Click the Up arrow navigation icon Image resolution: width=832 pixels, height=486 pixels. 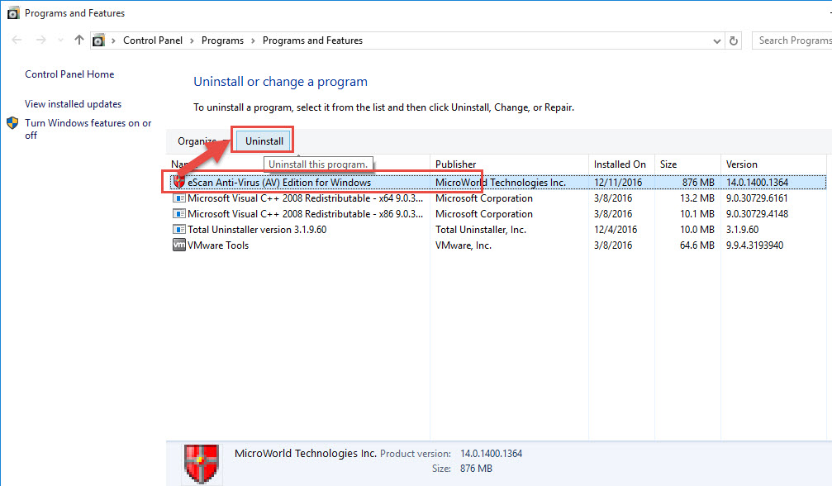point(79,40)
